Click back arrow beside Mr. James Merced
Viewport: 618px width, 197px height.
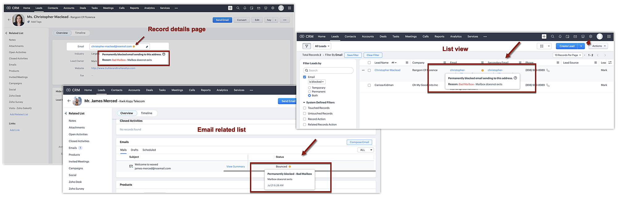click(x=69, y=101)
